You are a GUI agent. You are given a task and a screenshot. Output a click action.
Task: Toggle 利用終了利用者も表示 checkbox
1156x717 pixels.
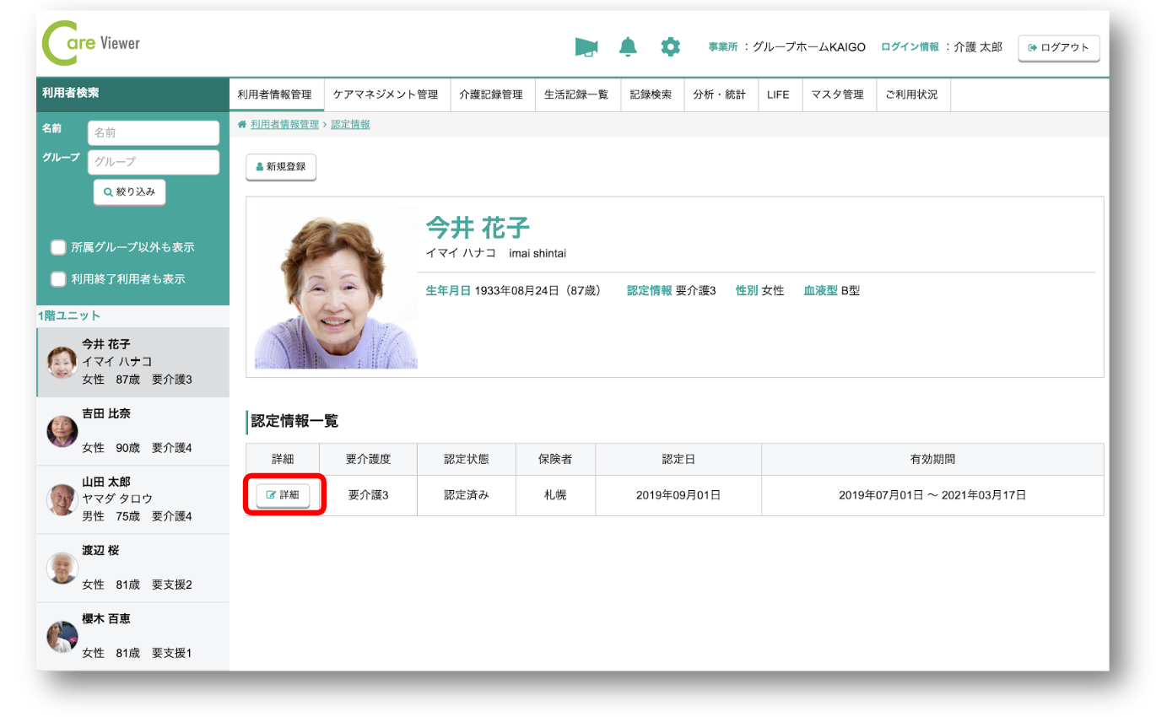(x=58, y=278)
